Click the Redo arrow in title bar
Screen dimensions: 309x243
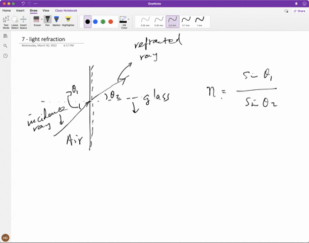[x=30, y=4]
